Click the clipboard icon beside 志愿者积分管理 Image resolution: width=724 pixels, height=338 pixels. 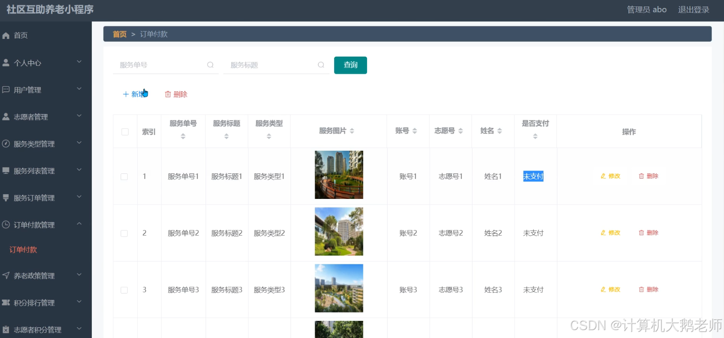click(6, 330)
